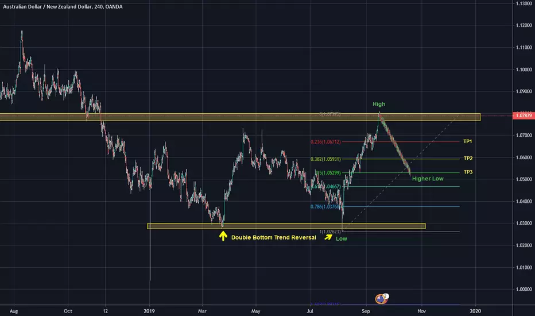The height and width of the screenshot is (316, 535).
Task: Click the Oct label on time axis
Action: click(x=68, y=311)
